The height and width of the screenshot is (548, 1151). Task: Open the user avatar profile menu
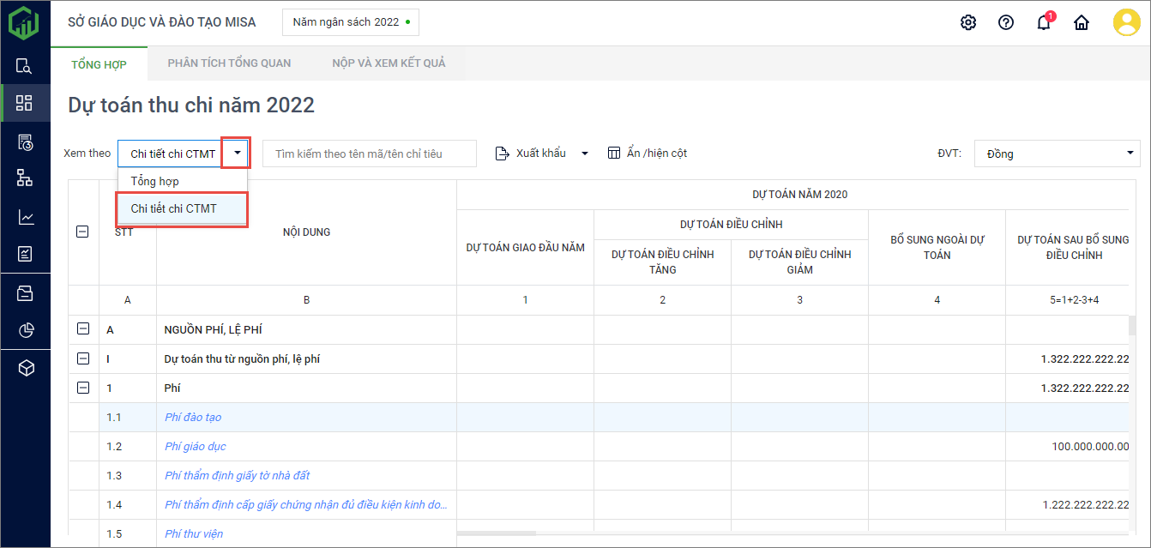click(x=1126, y=22)
